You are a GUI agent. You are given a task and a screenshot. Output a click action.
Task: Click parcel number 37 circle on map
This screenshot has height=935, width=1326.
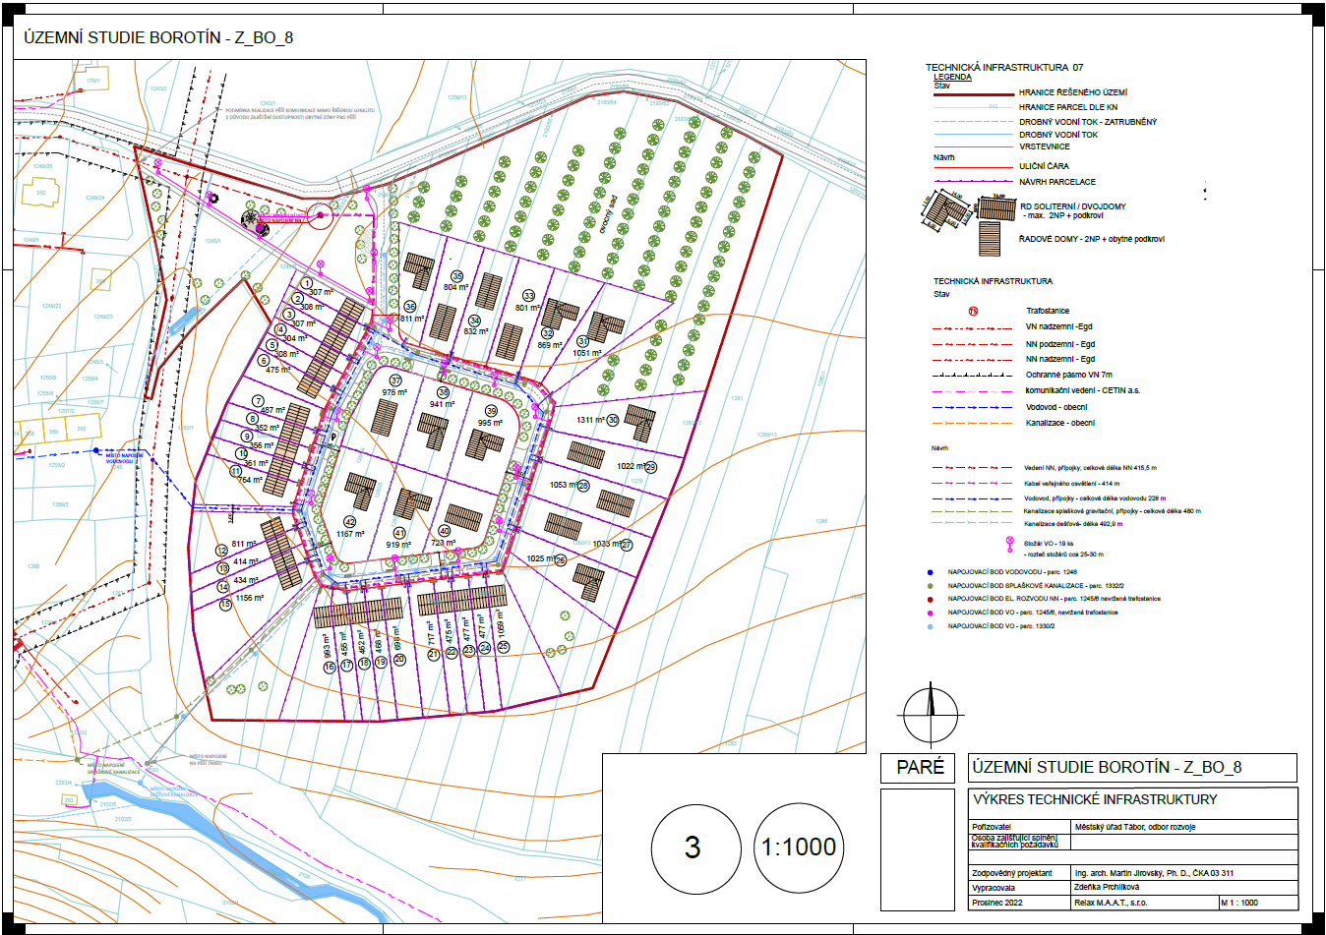click(395, 380)
